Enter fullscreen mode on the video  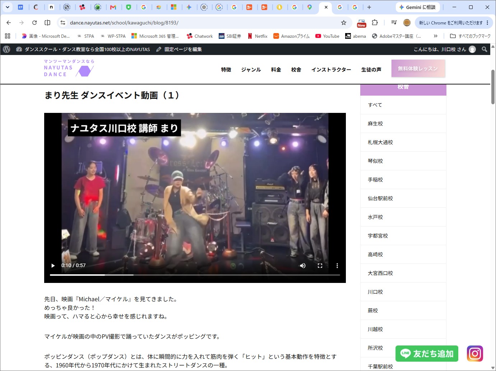point(320,266)
